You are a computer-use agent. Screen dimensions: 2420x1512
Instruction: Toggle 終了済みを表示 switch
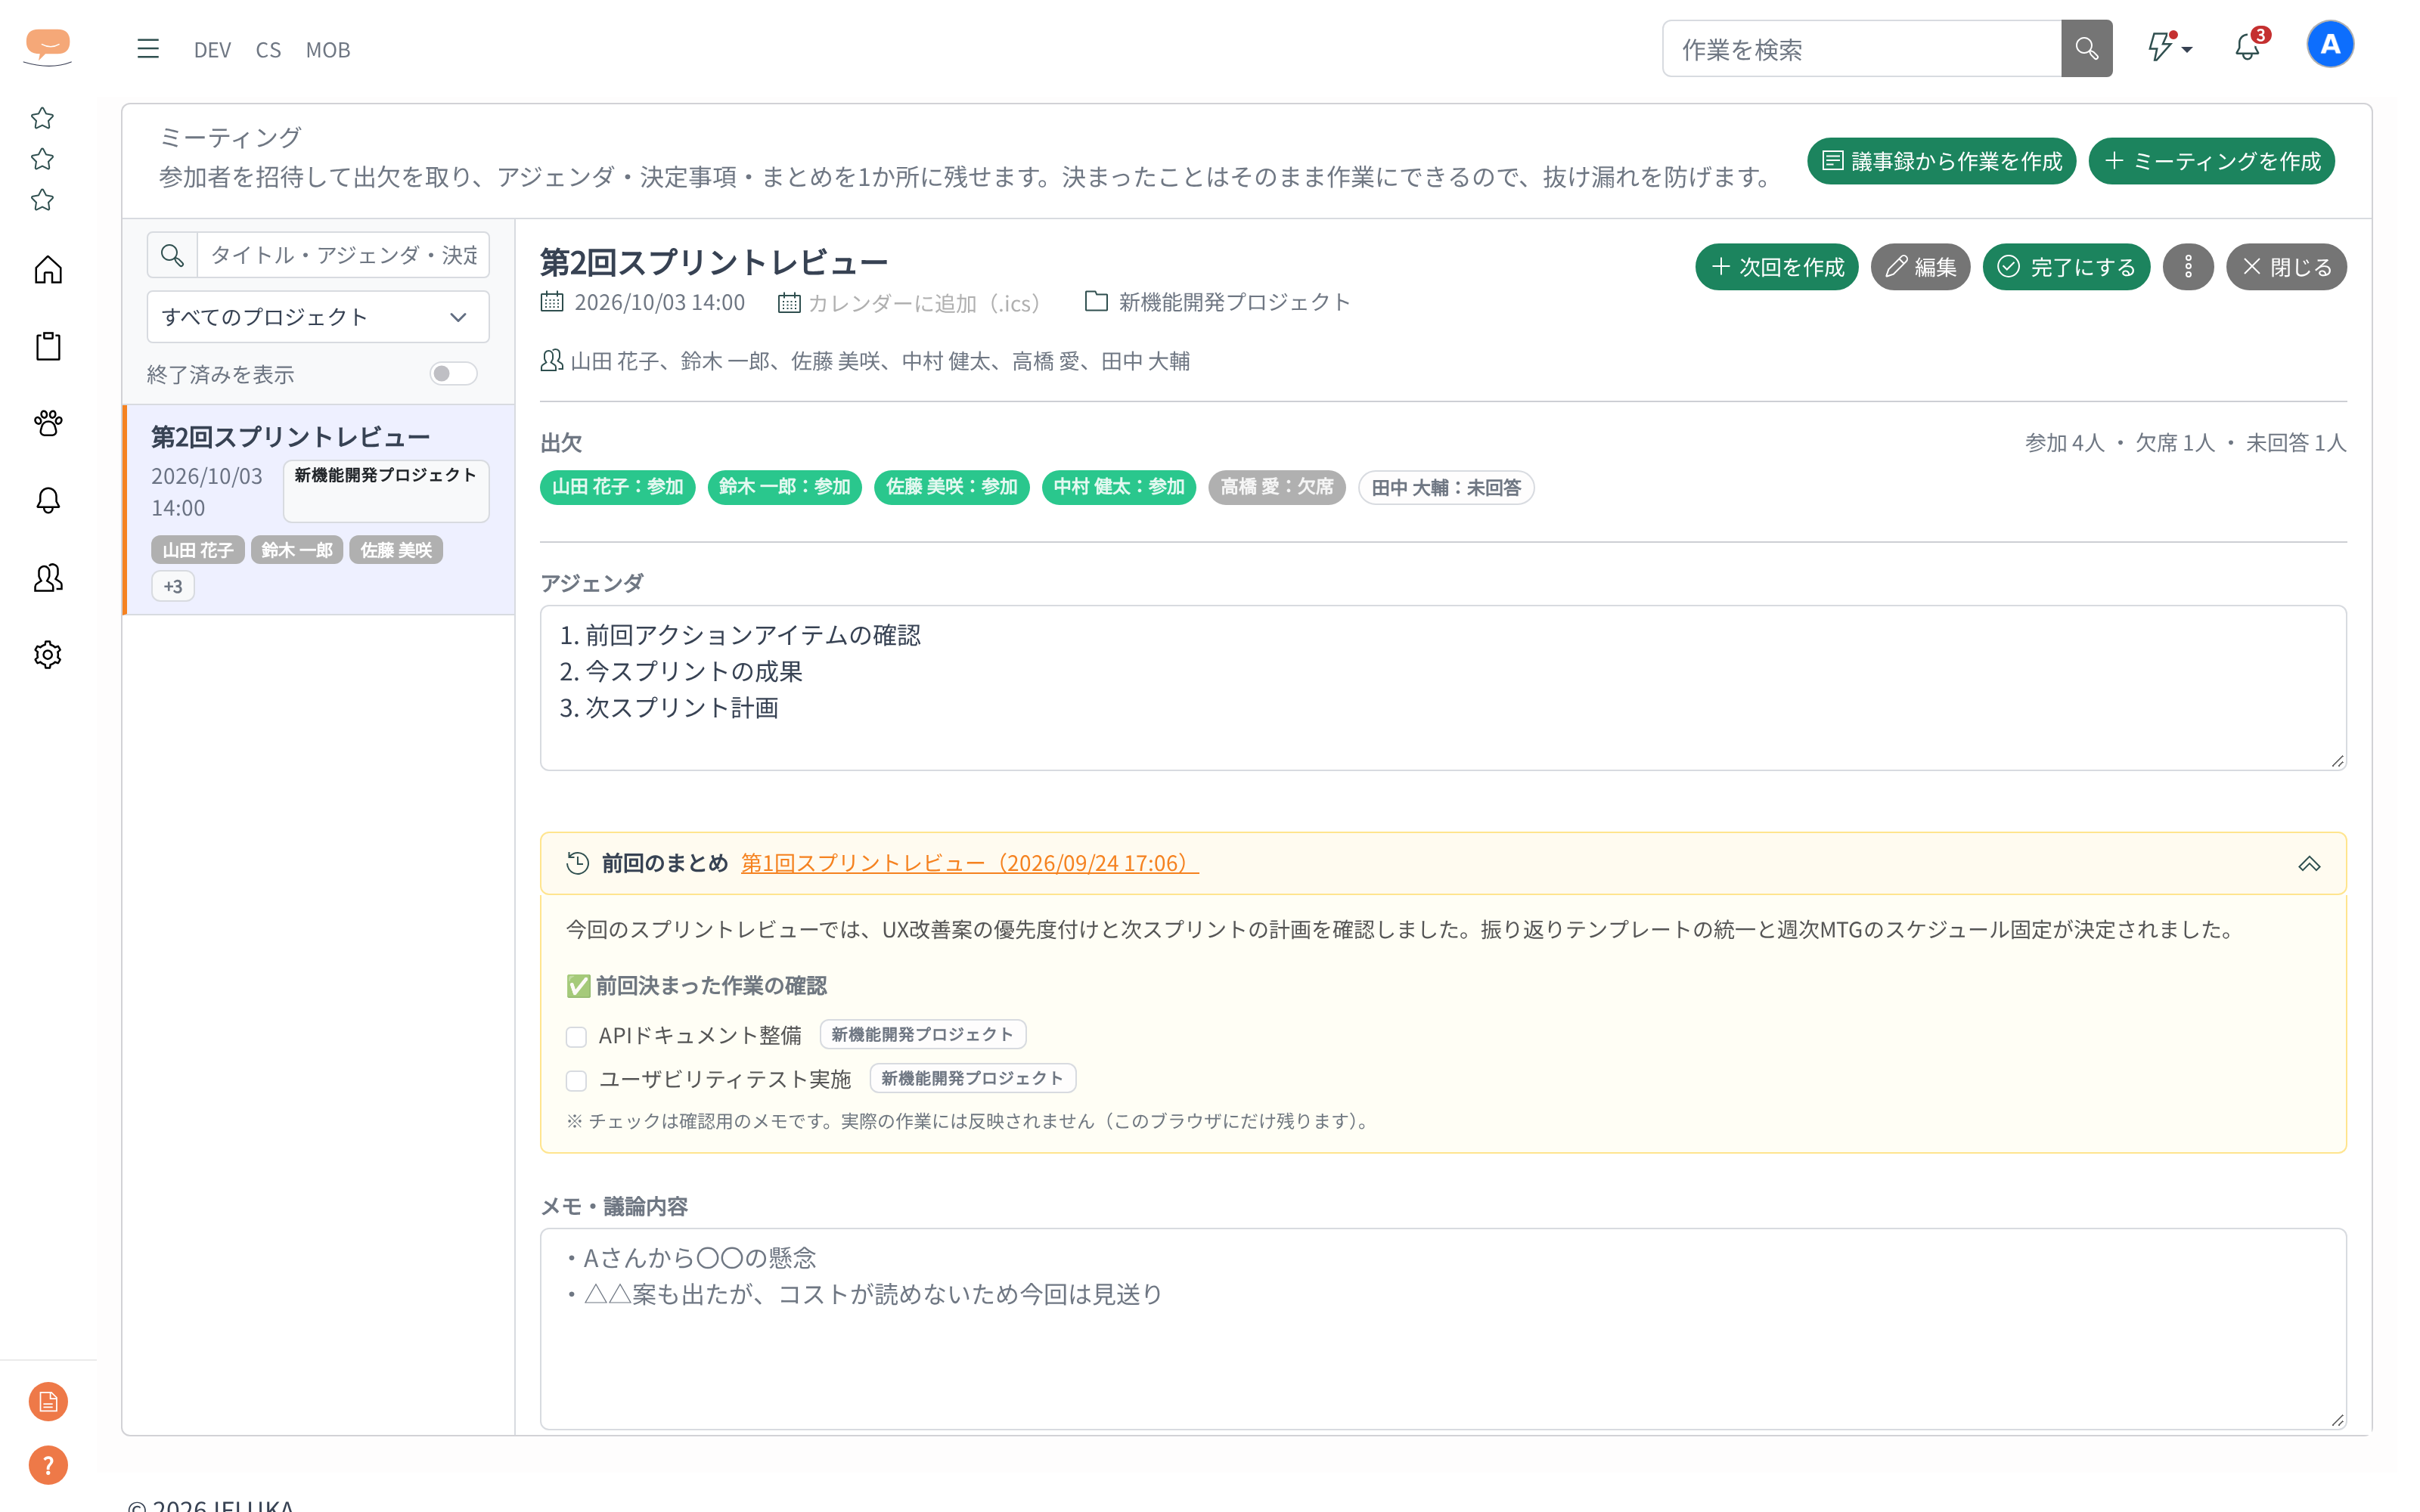(x=453, y=374)
